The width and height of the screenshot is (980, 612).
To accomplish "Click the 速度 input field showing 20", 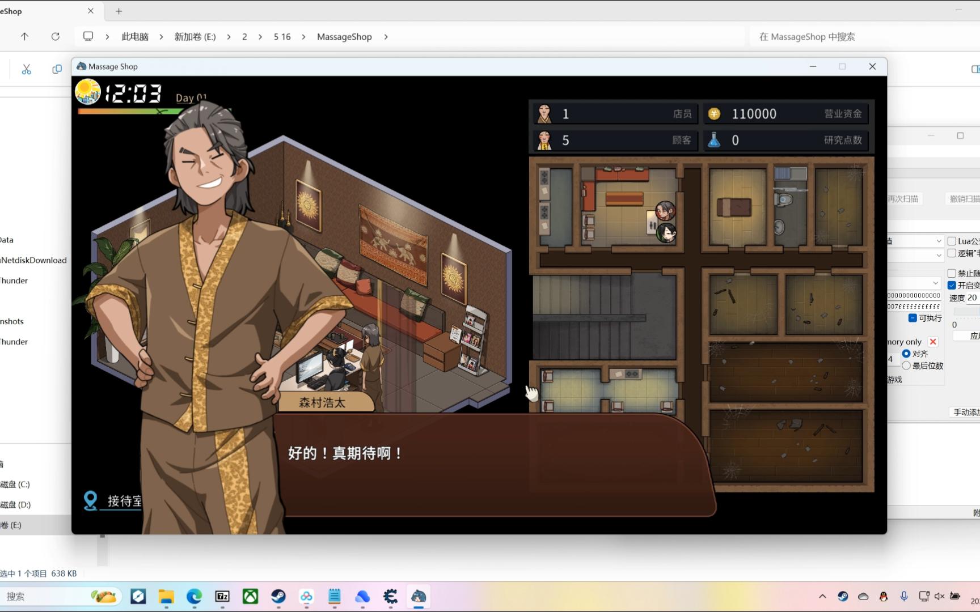I will pyautogui.click(x=972, y=298).
